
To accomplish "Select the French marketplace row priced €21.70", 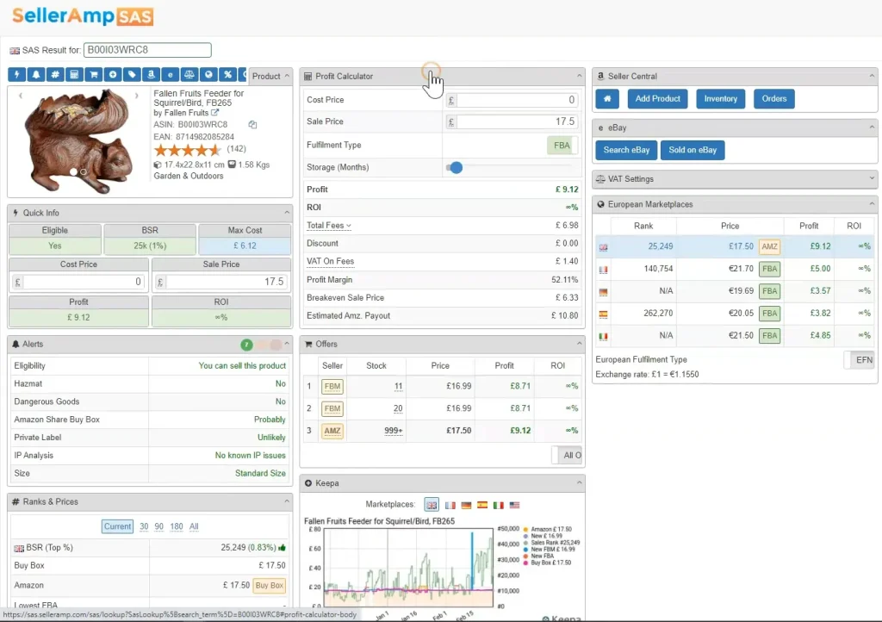I will click(736, 269).
